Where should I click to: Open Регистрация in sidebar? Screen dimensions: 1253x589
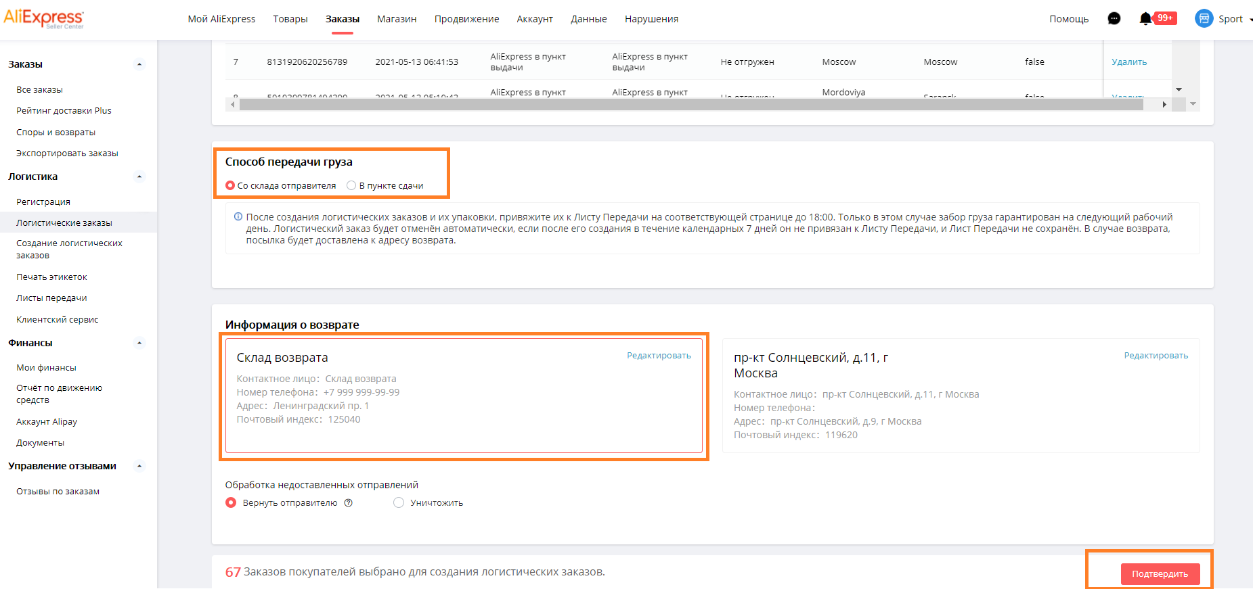click(43, 202)
